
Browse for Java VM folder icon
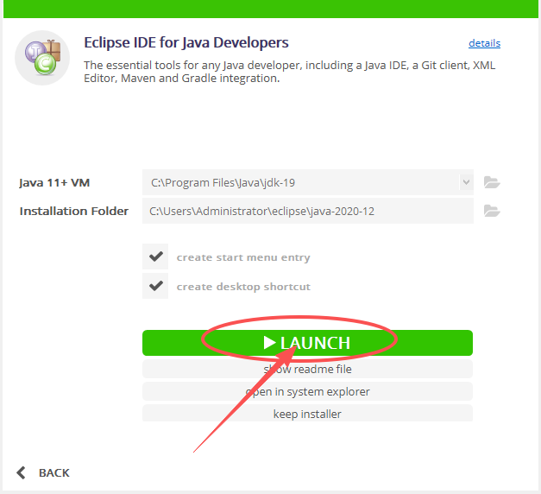492,182
